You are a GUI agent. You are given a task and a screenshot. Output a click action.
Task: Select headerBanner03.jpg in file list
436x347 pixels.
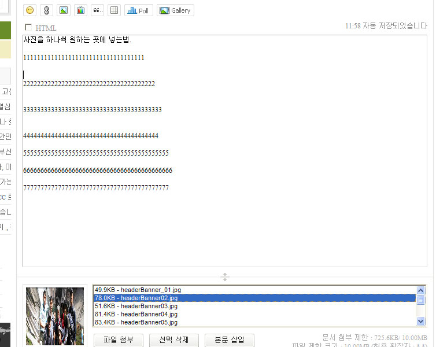click(254, 306)
